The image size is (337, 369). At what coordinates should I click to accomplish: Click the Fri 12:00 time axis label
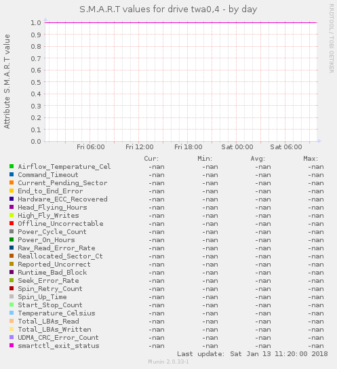coord(140,147)
